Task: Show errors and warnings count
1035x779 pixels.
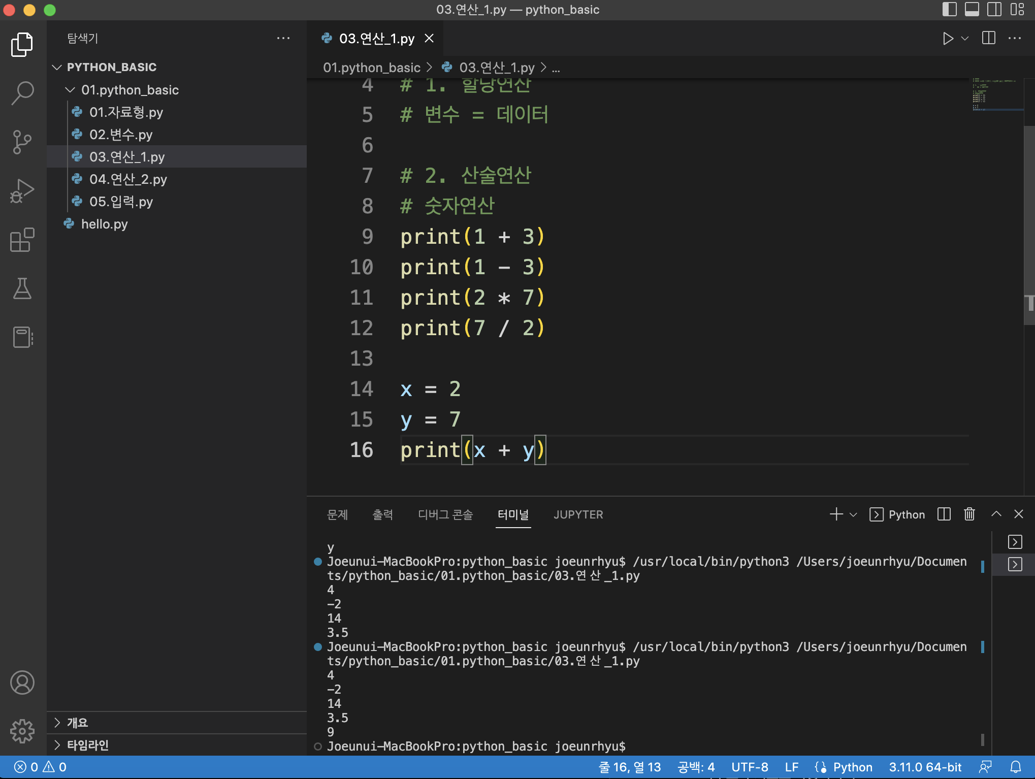Action: tap(41, 767)
